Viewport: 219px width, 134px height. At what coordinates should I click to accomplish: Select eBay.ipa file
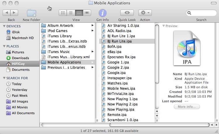127,52
